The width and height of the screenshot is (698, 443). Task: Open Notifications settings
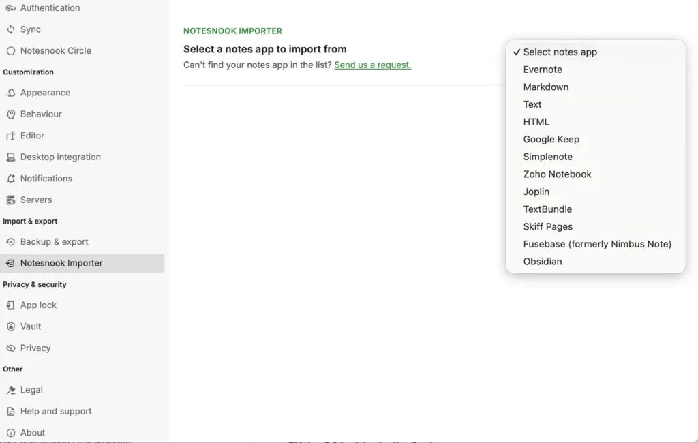[82, 179]
